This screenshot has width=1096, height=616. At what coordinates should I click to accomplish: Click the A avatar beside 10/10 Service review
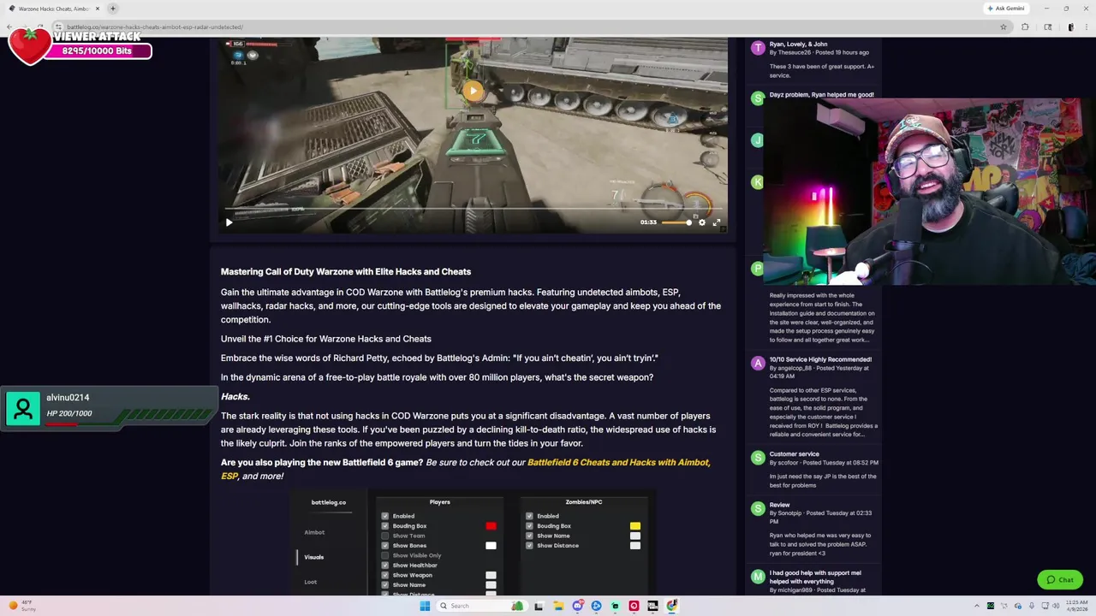click(x=758, y=364)
